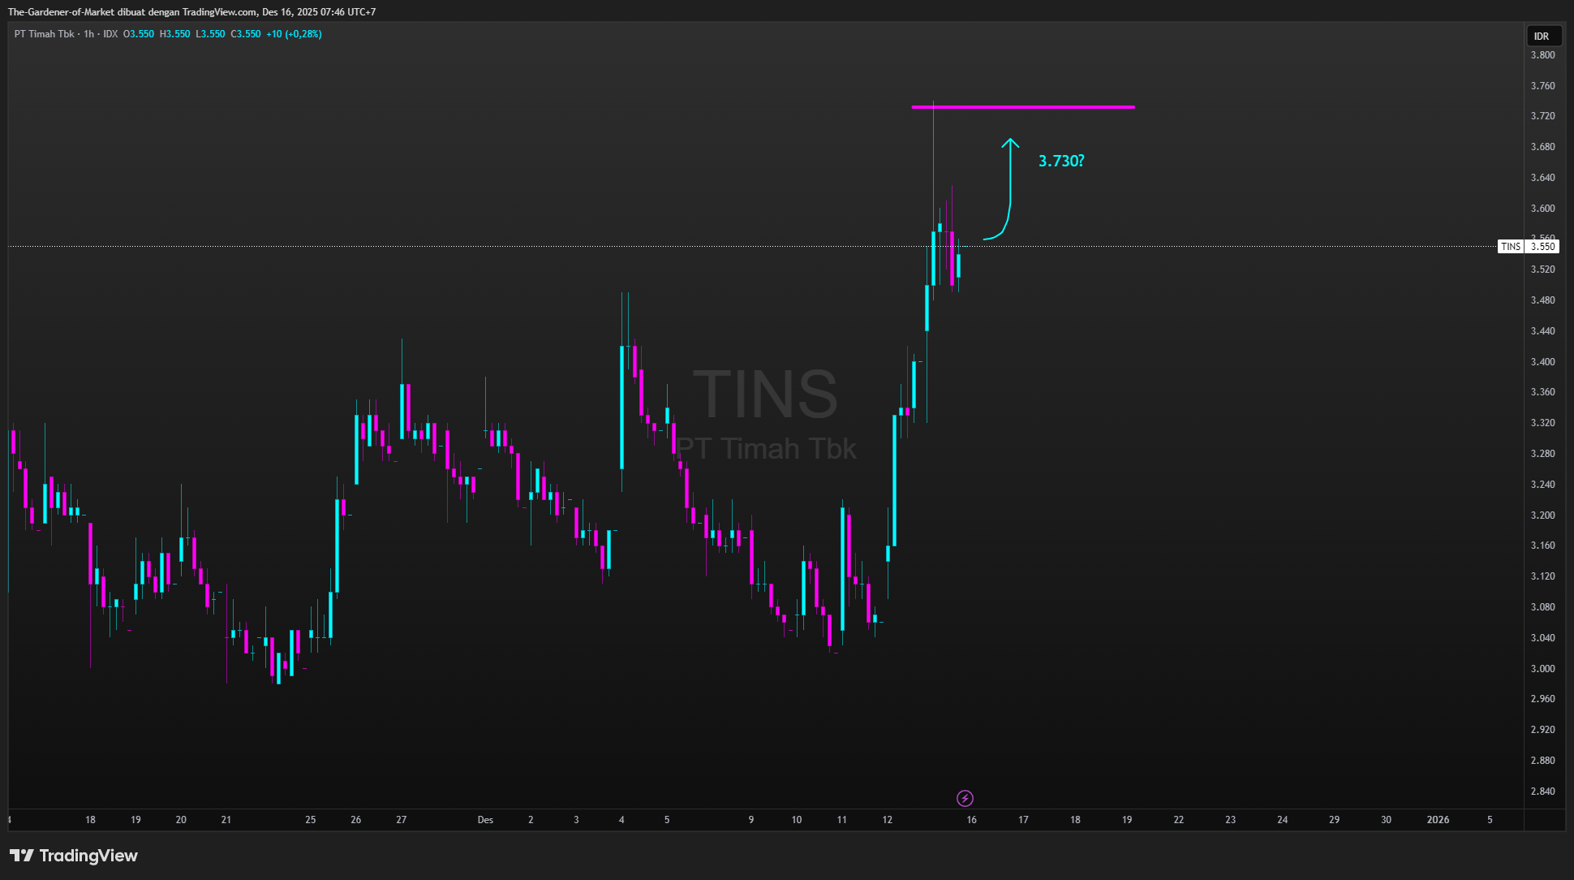Click the 3.550 current price label
This screenshot has width=1574, height=880.
(1542, 247)
